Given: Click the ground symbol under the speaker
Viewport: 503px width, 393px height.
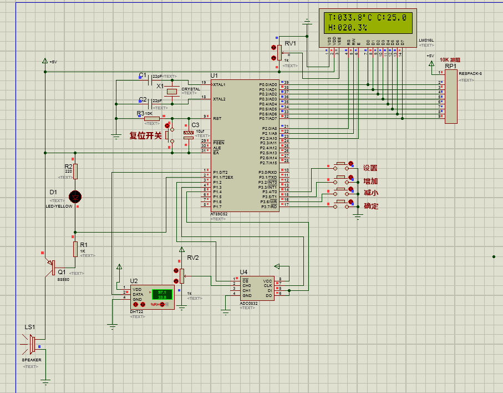Looking at the screenshot, I should tap(45, 382).
